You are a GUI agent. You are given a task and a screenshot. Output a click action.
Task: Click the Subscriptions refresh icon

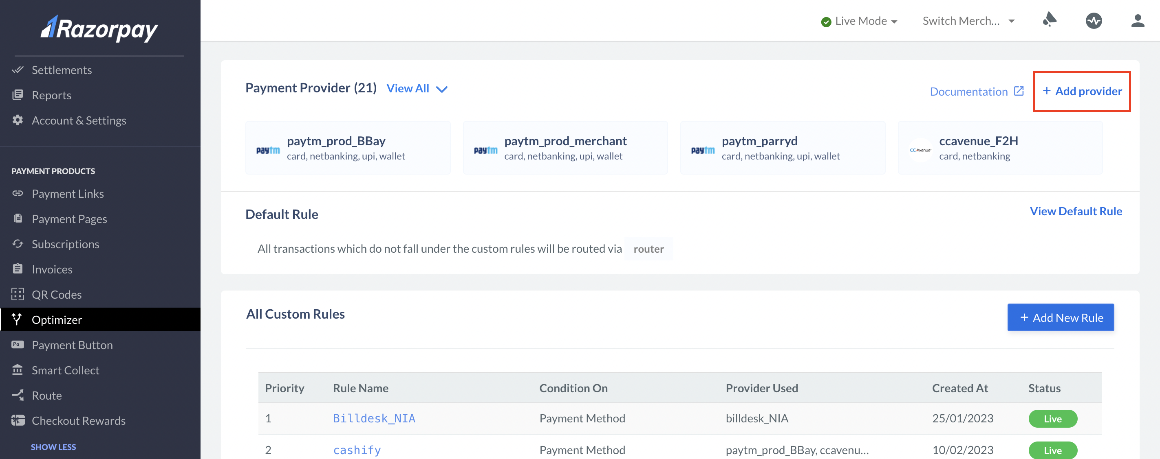18,244
